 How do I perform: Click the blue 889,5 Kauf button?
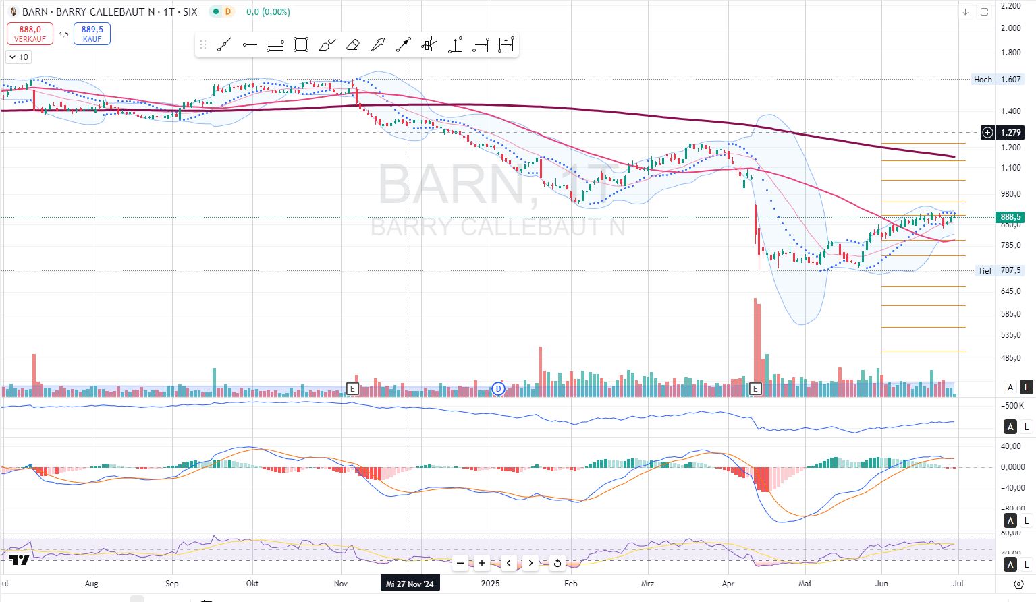coord(92,34)
